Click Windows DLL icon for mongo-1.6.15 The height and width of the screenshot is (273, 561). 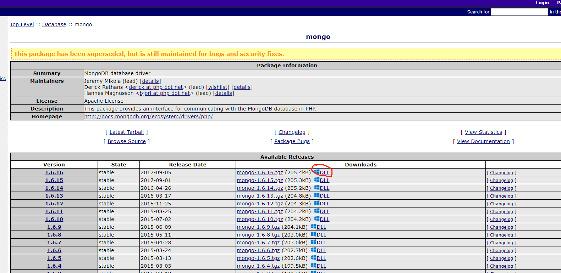click(x=317, y=180)
